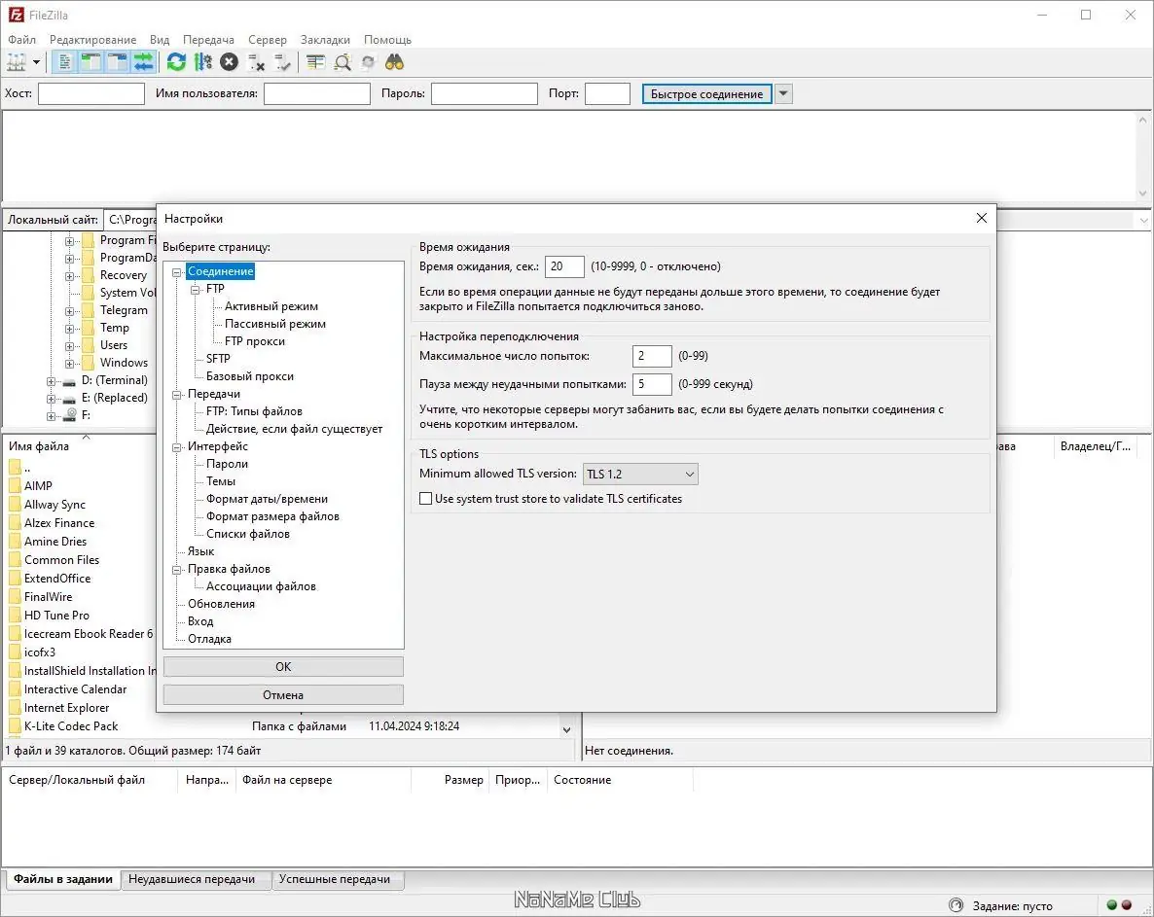Click the FileZilla logo in title bar

[16, 15]
